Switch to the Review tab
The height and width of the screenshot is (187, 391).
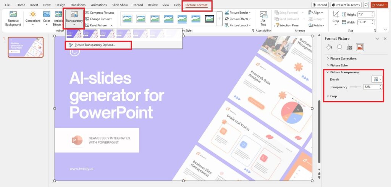tap(153, 5)
